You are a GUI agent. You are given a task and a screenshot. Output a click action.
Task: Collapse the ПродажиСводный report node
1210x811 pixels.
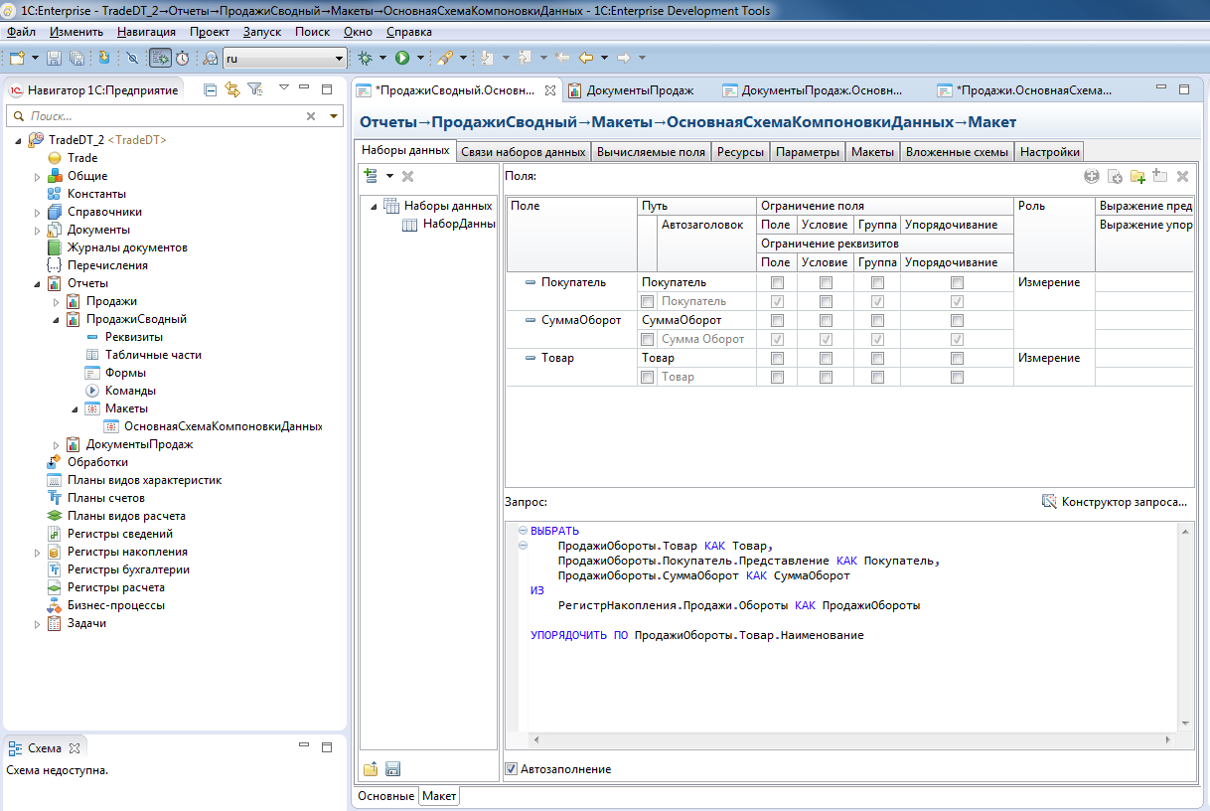57,319
